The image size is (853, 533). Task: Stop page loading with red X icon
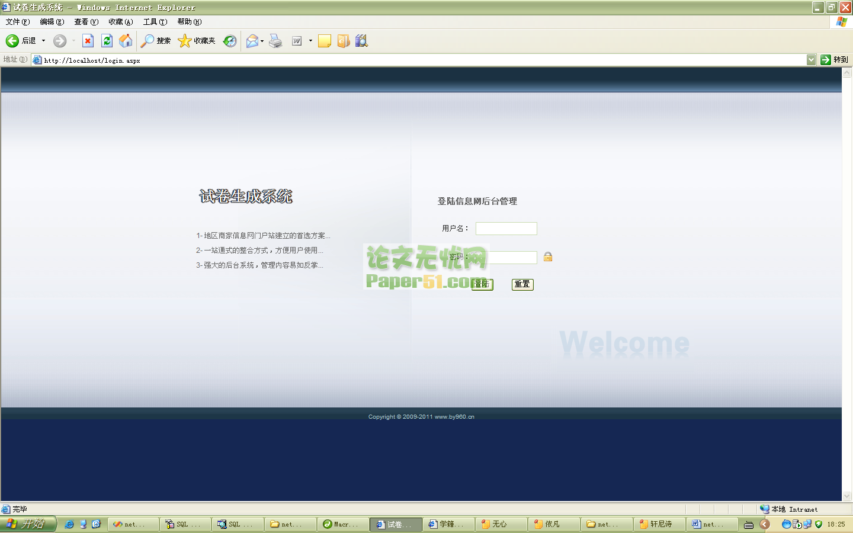88,41
